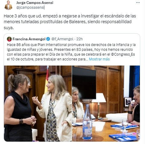145x144 pixels.
Task: Click the @jcamposasensi handle
Action: [x=30, y=8]
